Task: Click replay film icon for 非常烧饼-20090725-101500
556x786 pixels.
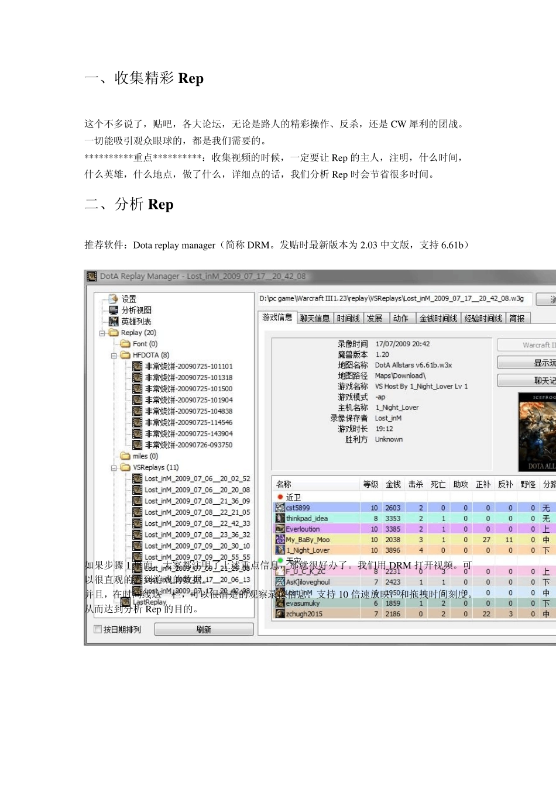Action: coord(138,388)
